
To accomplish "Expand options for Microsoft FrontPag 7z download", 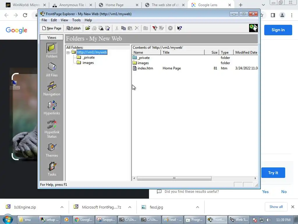I will point(130,207).
